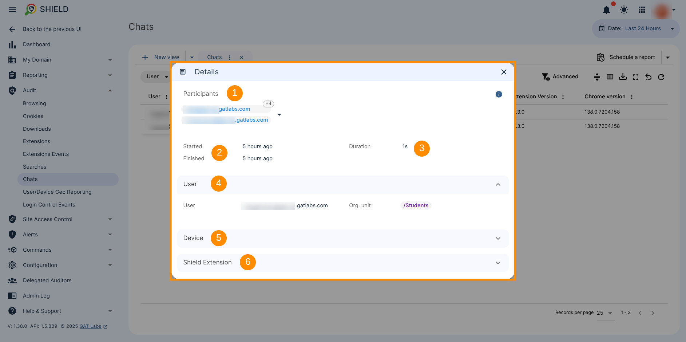This screenshot has height=342, width=686.
Task: Click the second gatlabs.com participant
Action: click(x=226, y=120)
